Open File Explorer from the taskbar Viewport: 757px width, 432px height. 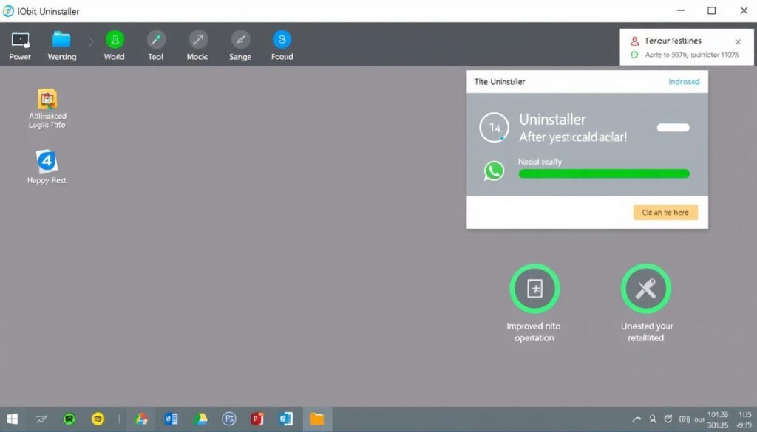click(316, 419)
